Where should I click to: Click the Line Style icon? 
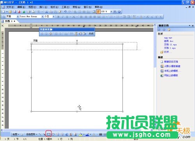[x=101, y=134]
